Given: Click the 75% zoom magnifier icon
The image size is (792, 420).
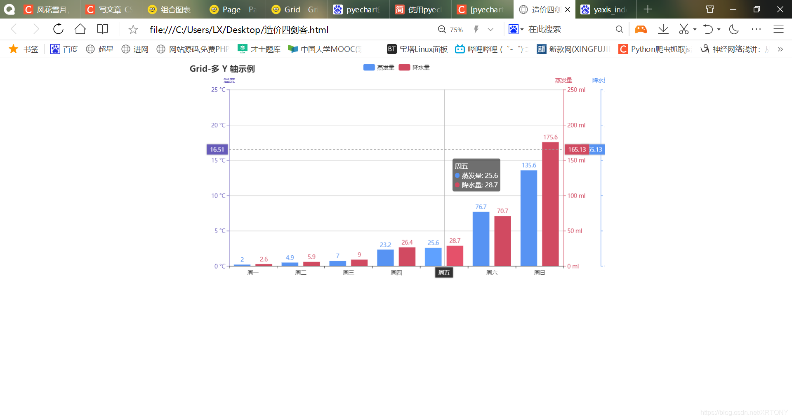Looking at the screenshot, I should (442, 30).
